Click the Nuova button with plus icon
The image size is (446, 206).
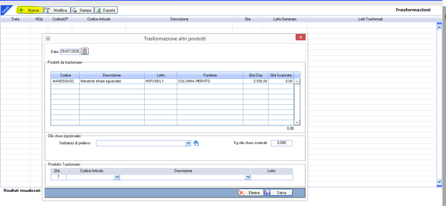pos(30,10)
